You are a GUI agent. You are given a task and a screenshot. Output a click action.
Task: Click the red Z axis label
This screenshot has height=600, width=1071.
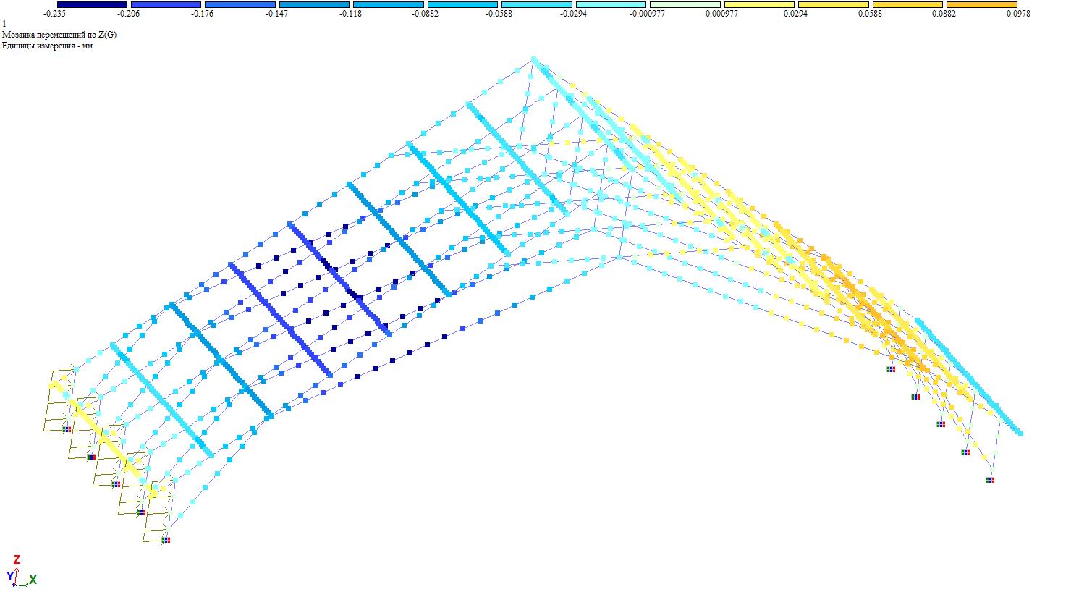tap(17, 559)
